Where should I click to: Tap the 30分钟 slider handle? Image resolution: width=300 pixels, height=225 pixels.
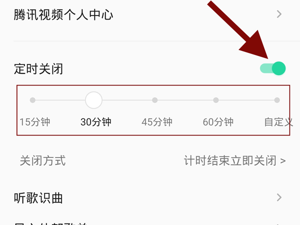tap(94, 100)
